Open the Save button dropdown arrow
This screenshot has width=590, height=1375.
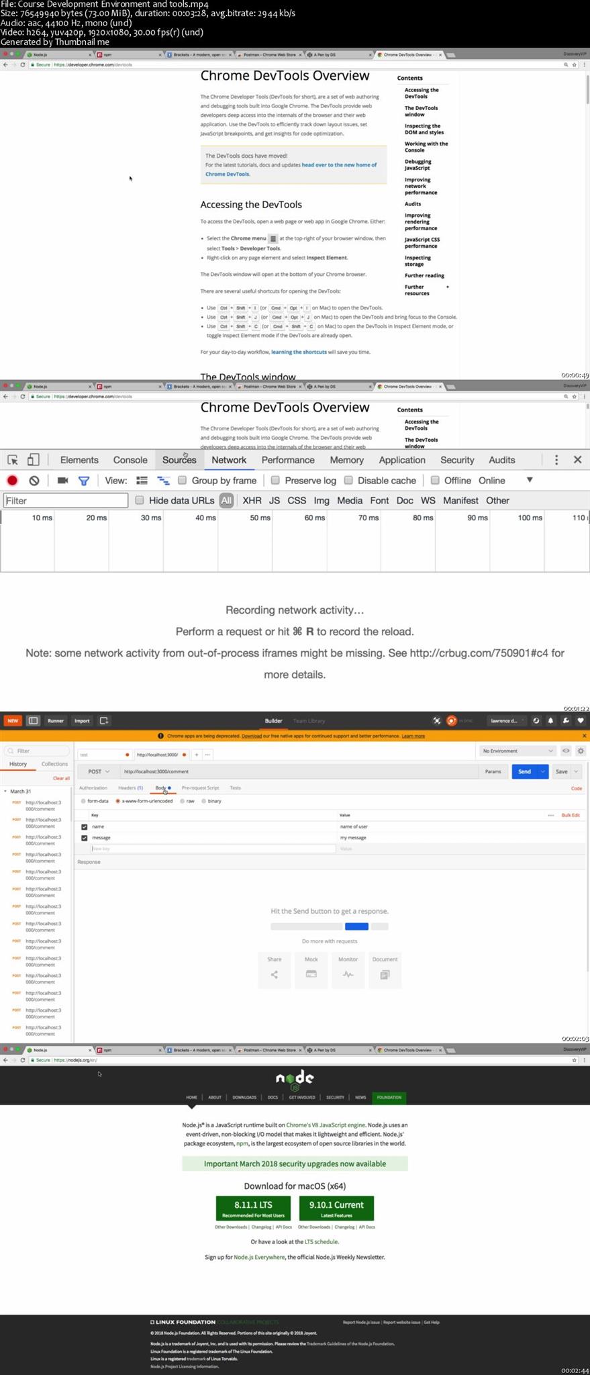tap(576, 771)
